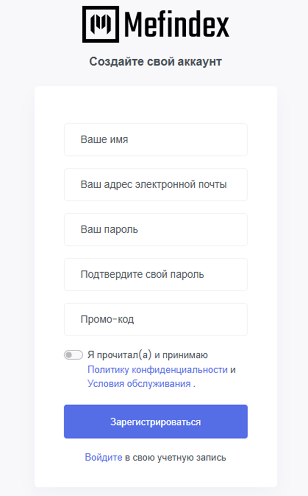308x496 pixels.
Task: Focus the "Подтвердите свой пароль" field
Action: click(156, 274)
